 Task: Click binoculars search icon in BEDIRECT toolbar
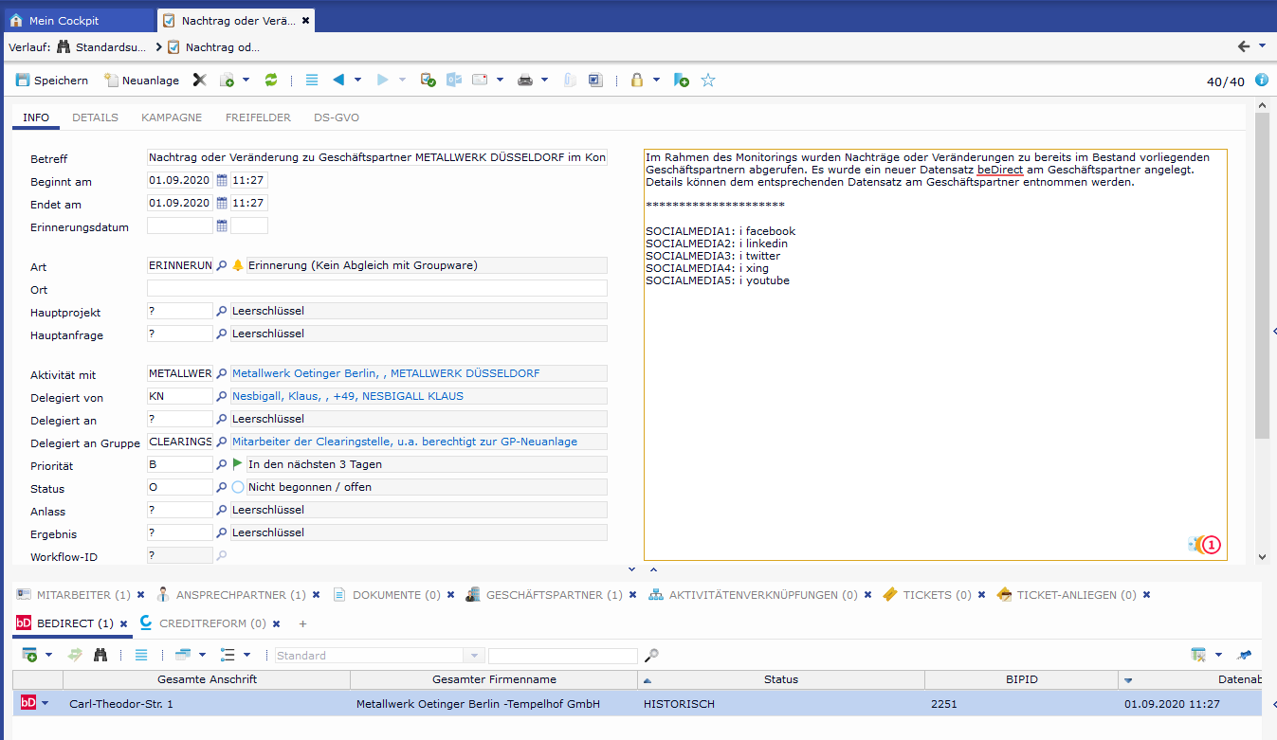click(x=100, y=655)
